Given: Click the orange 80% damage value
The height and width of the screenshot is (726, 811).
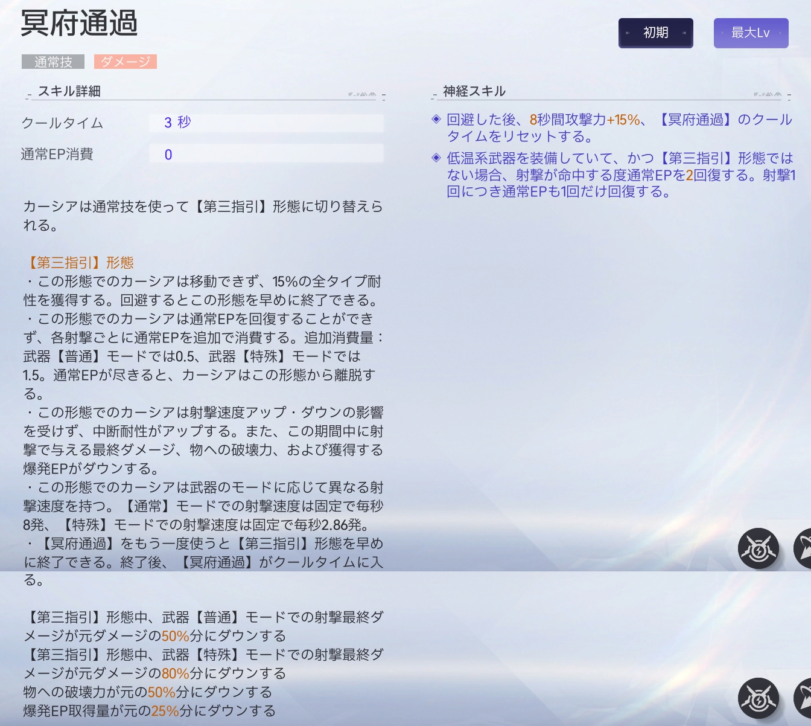Looking at the screenshot, I should coord(175,673).
